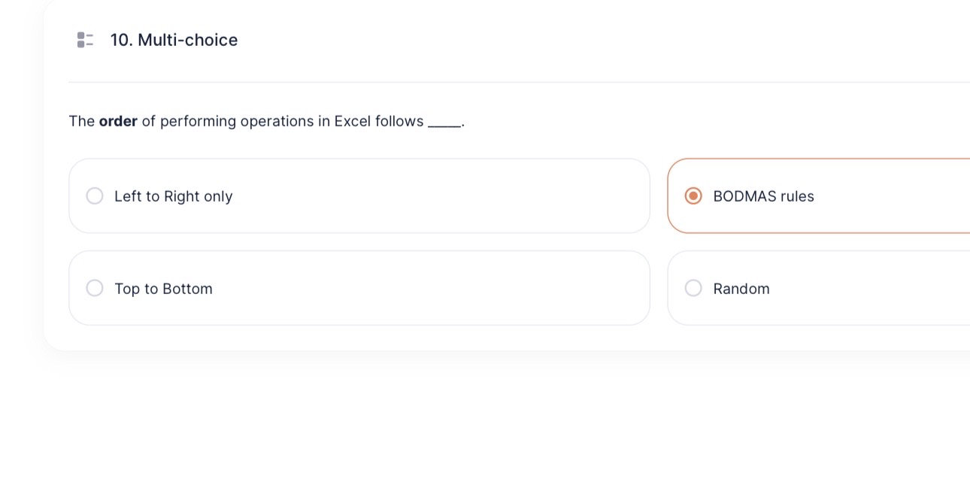The width and height of the screenshot is (970, 488).
Task: Select the 'Left to Right only' radio button
Action: point(95,196)
